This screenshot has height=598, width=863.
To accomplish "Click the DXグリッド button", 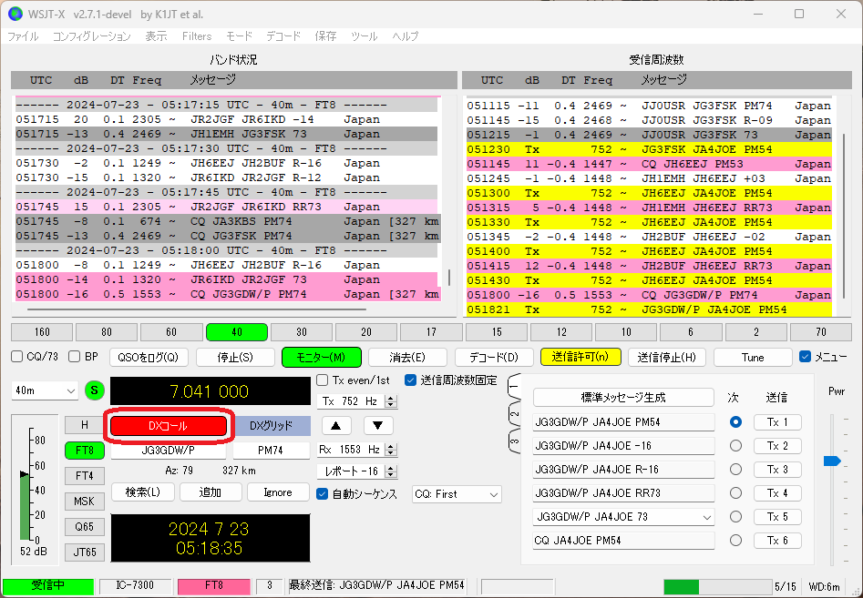I will pos(271,426).
